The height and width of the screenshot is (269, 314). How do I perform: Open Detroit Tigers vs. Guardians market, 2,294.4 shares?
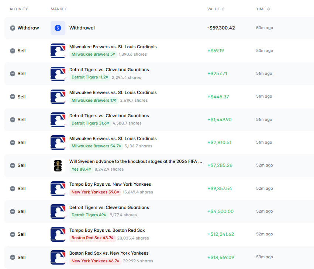click(109, 70)
